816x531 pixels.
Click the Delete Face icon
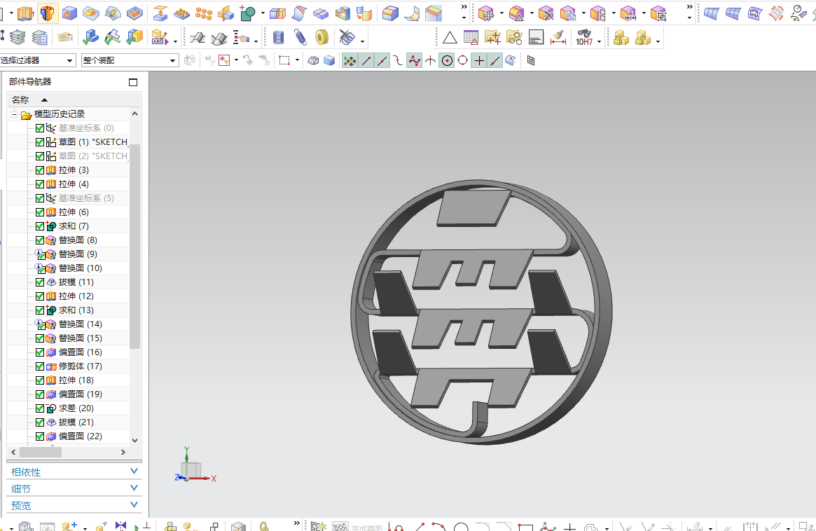pos(546,13)
